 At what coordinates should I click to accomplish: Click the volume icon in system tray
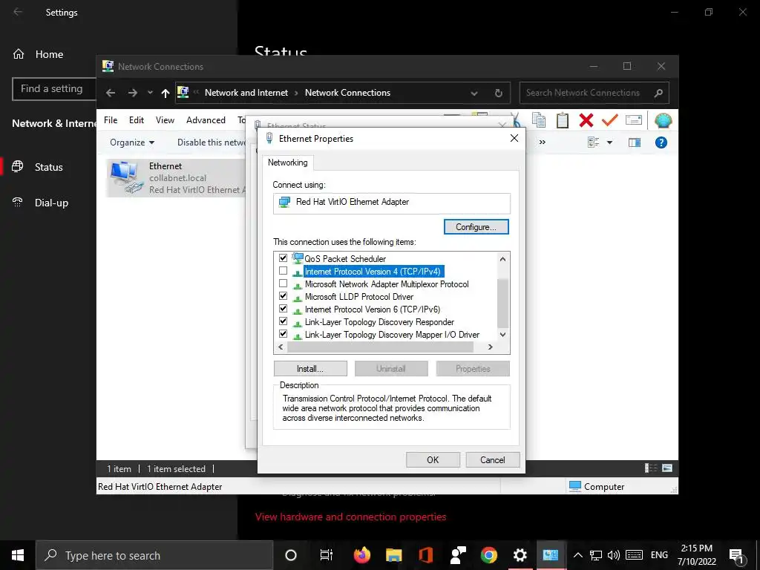point(614,555)
